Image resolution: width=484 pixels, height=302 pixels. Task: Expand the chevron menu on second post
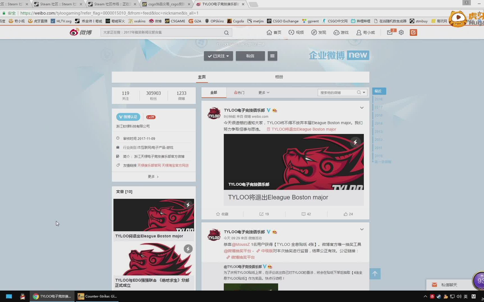(x=362, y=229)
